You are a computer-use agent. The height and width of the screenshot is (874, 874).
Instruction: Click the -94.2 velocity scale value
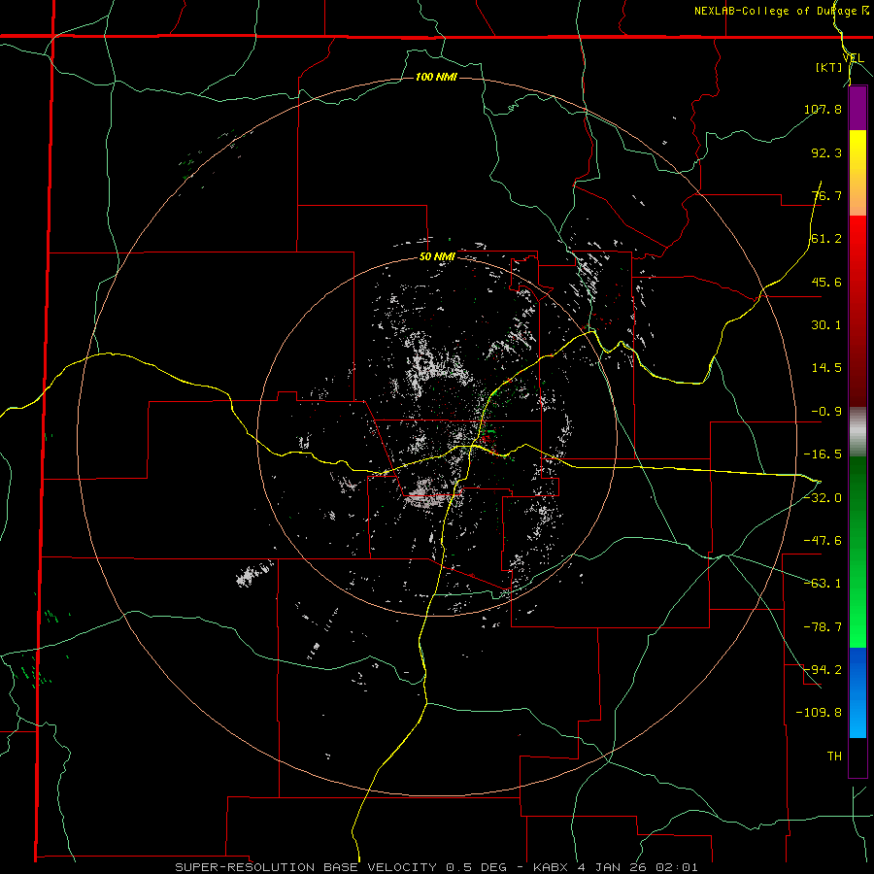point(823,670)
